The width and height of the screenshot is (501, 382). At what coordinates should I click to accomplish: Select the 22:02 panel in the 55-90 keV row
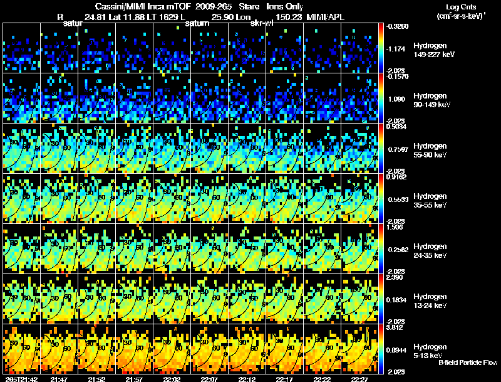click(172, 149)
